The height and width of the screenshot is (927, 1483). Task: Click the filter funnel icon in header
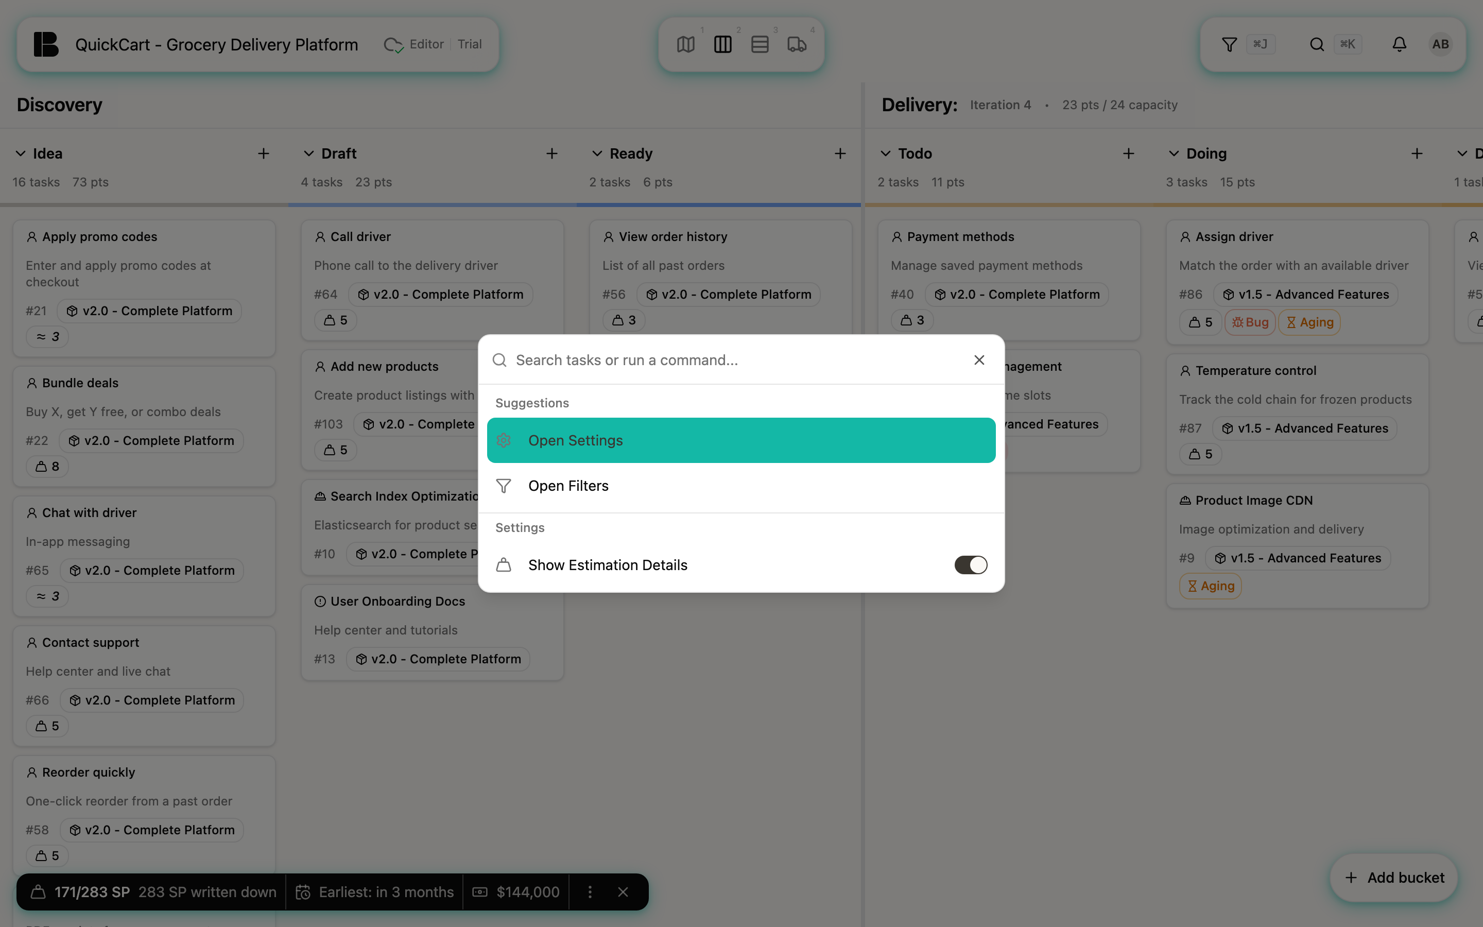click(1229, 44)
